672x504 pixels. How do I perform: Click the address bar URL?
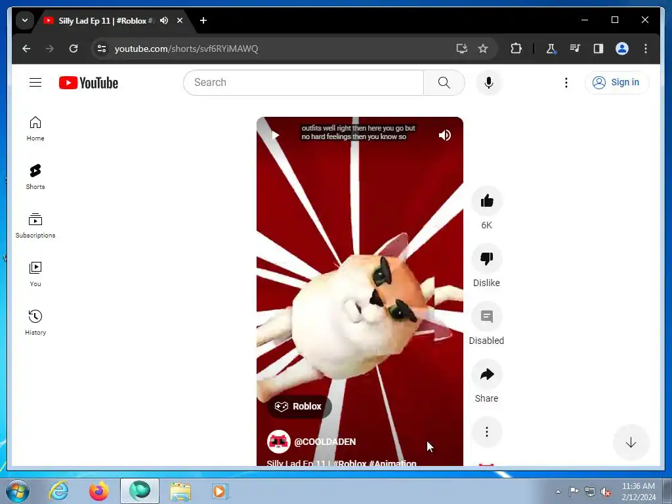[186, 49]
